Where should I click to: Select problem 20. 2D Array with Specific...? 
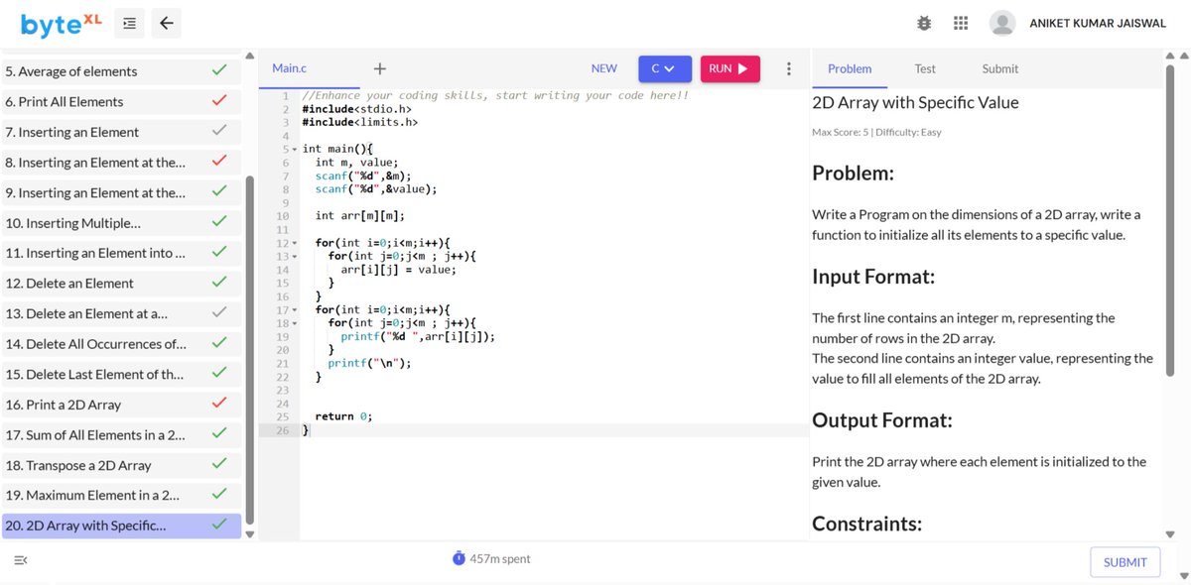[x=121, y=526]
